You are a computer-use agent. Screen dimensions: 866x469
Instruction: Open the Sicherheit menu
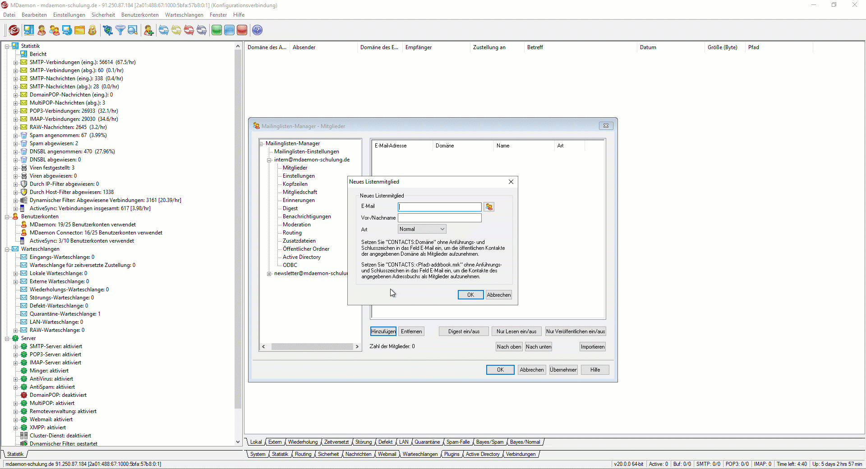pyautogui.click(x=103, y=15)
